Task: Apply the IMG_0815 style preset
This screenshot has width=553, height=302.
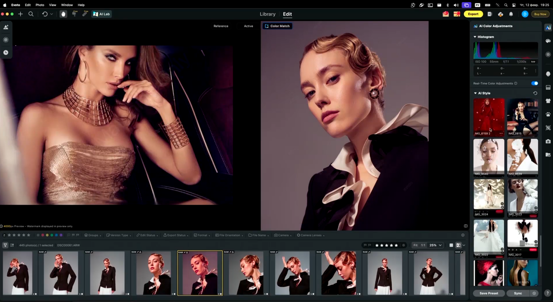Action: coord(523,117)
